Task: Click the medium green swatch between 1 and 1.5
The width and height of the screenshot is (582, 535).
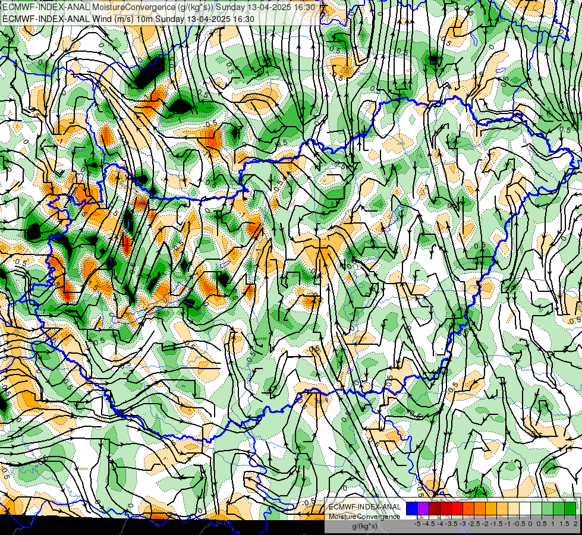Action: pos(559,509)
